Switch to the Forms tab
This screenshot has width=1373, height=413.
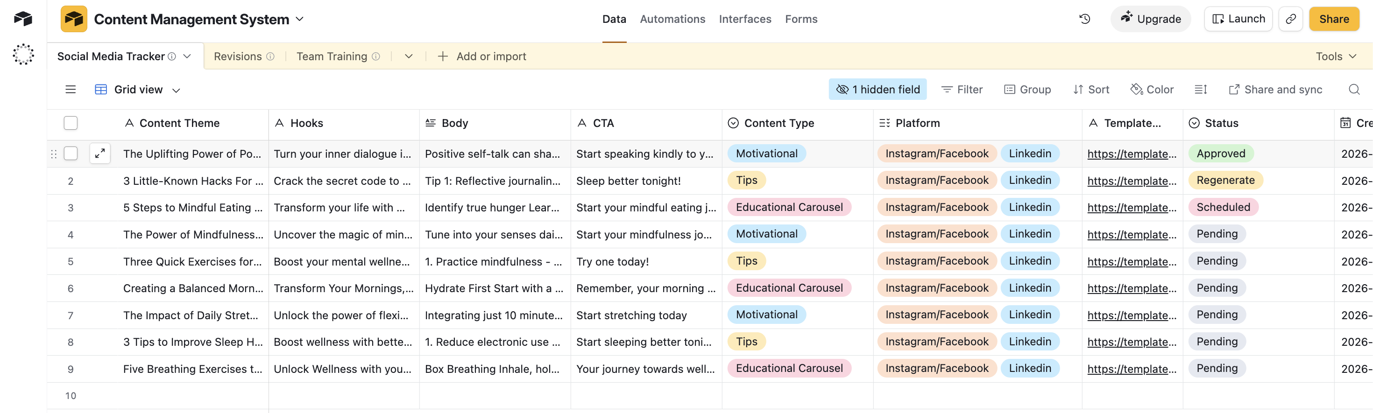click(x=800, y=19)
